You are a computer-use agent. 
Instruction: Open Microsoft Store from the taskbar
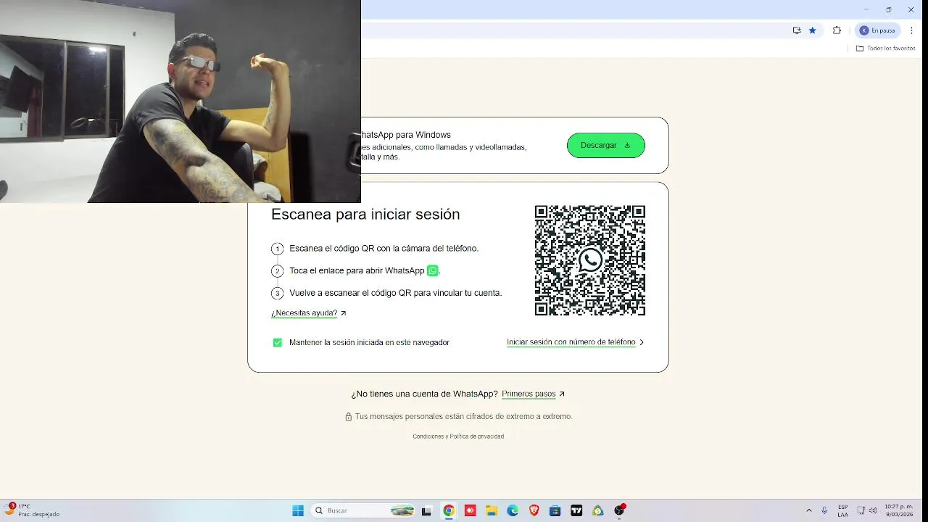[555, 510]
